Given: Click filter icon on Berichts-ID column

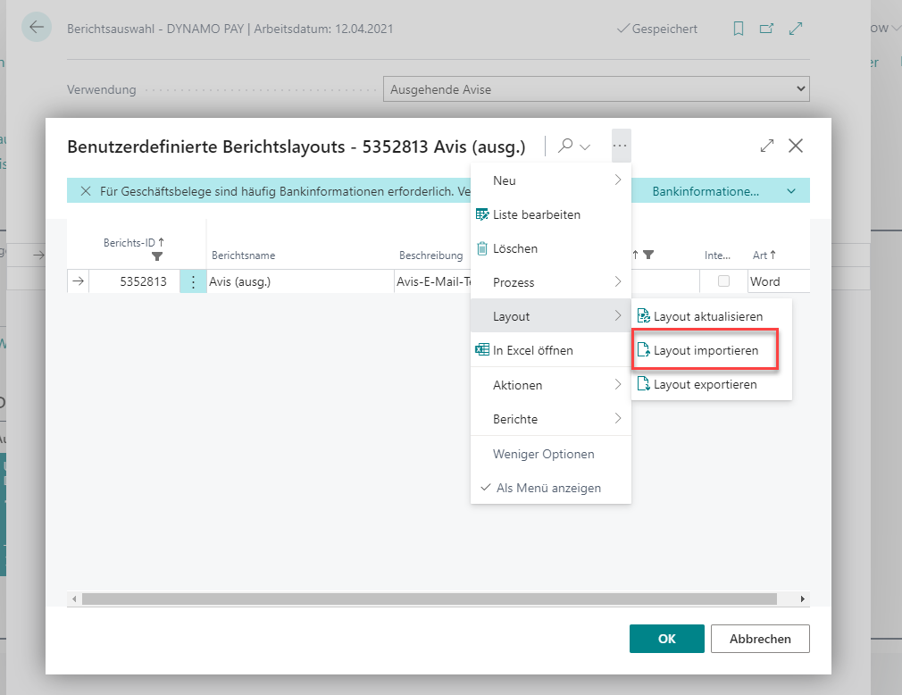Looking at the screenshot, I should pyautogui.click(x=157, y=256).
